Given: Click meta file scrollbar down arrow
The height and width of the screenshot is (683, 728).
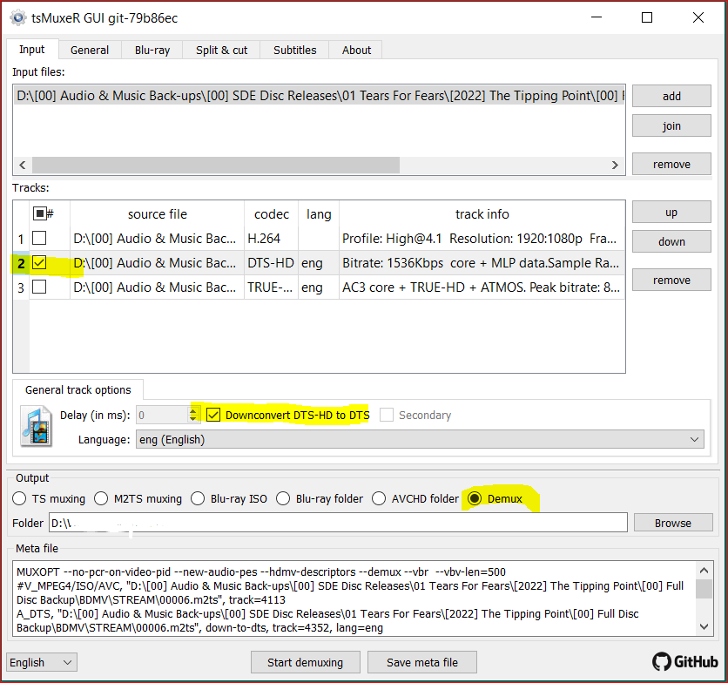Looking at the screenshot, I should click(x=704, y=626).
